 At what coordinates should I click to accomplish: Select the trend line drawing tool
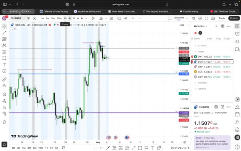coord(4,33)
